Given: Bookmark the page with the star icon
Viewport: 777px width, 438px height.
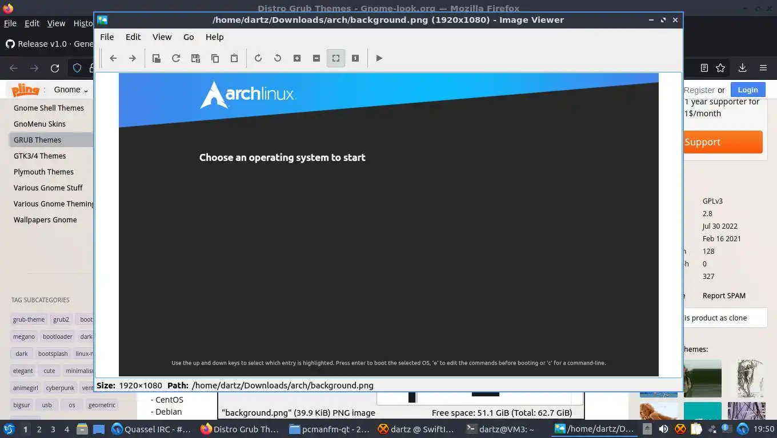Looking at the screenshot, I should tap(720, 68).
